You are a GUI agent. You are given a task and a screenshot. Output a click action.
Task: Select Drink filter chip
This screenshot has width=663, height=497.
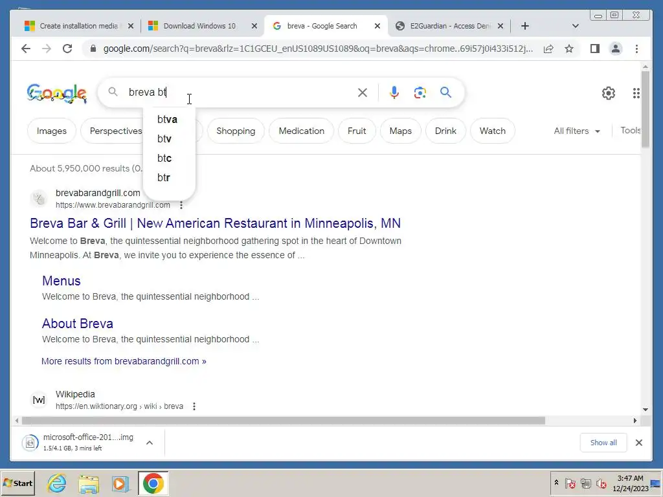[445, 131]
